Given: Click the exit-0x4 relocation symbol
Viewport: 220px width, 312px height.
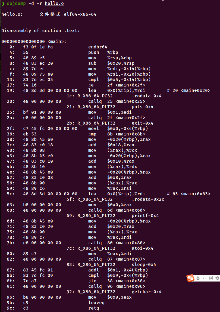Looking at the screenshot, I should (x=143, y=123).
